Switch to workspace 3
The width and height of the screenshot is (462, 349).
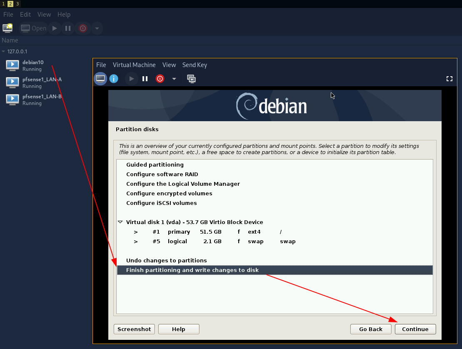click(x=17, y=4)
